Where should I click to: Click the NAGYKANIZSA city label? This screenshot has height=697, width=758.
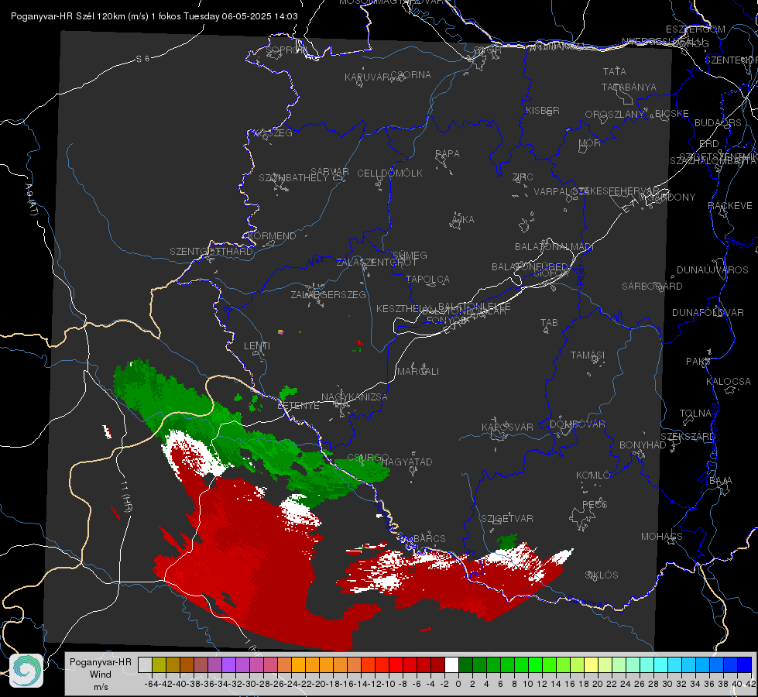pos(355,397)
